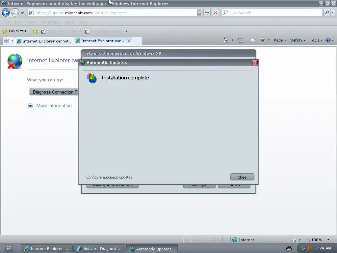Click the Back navigation arrow

(x=6, y=13)
